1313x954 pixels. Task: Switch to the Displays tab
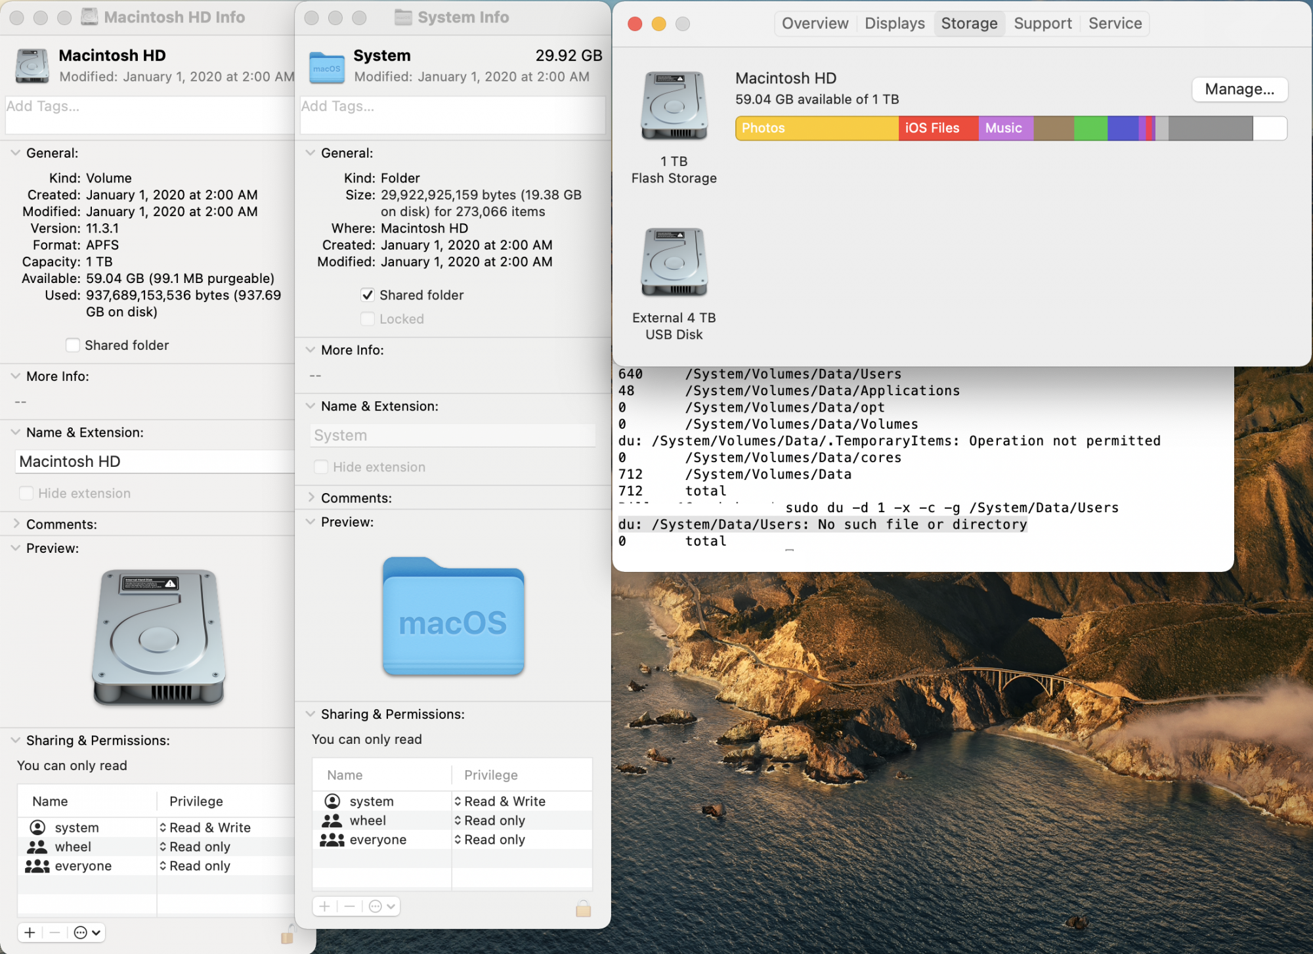pyautogui.click(x=894, y=24)
